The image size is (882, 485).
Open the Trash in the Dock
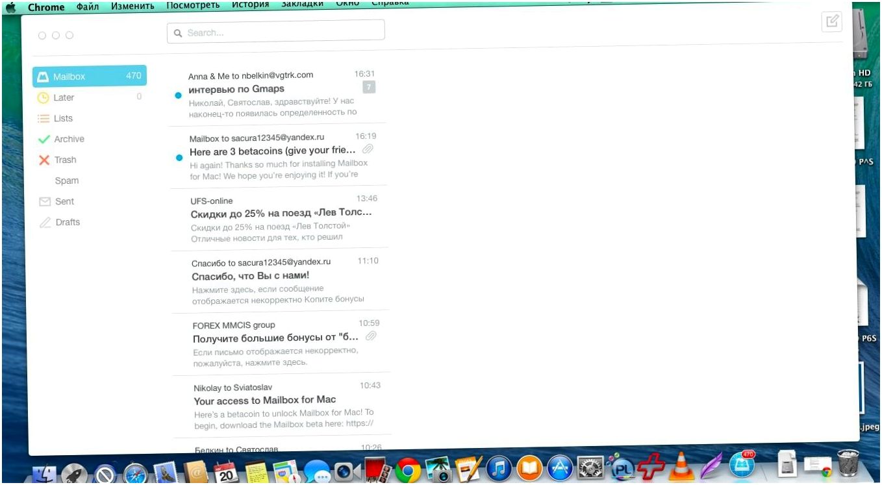tap(848, 464)
